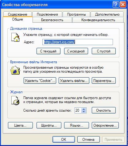
Task: Set blank page with С пустой
Action: [x=104, y=51]
